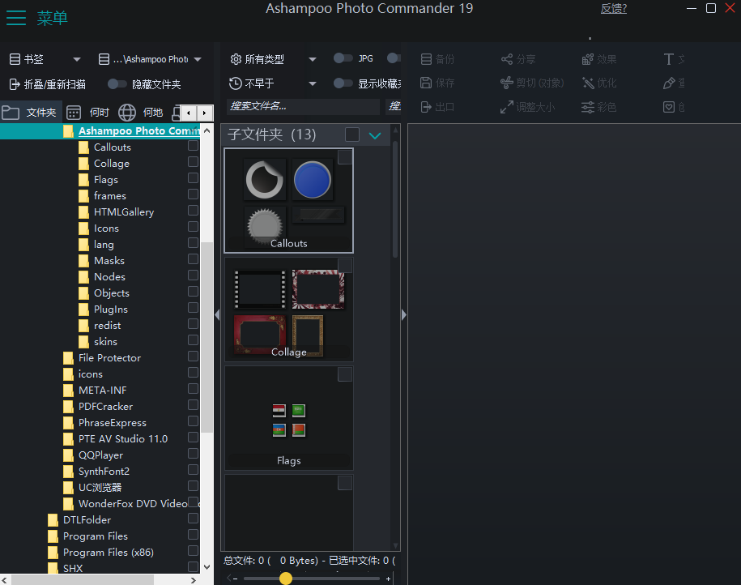Toggle the 显示收藏 show favorites switch
The image size is (741, 585).
(343, 83)
